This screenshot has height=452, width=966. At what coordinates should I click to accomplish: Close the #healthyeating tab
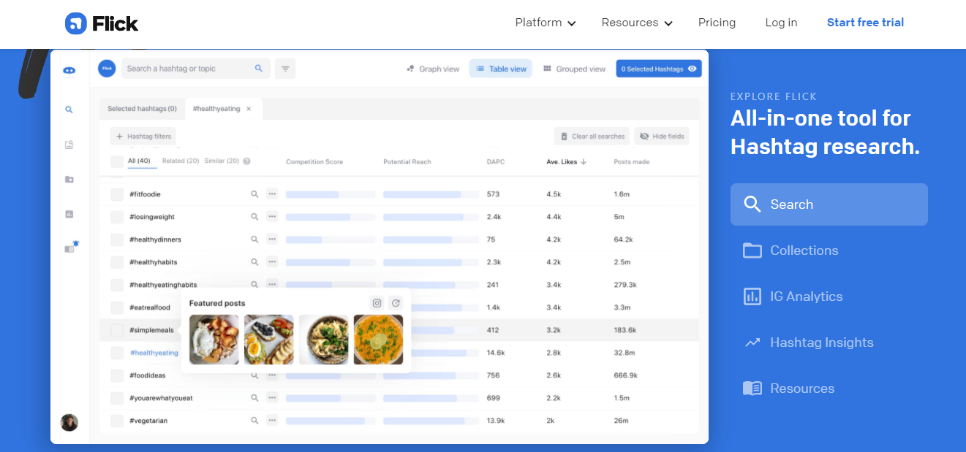click(249, 109)
